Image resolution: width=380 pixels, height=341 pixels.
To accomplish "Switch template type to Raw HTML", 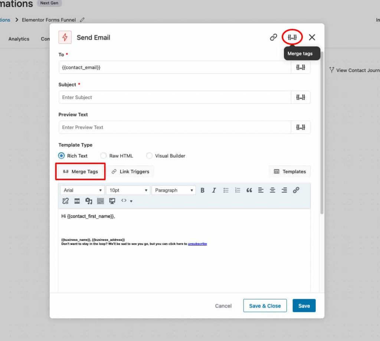I will pyautogui.click(x=104, y=156).
